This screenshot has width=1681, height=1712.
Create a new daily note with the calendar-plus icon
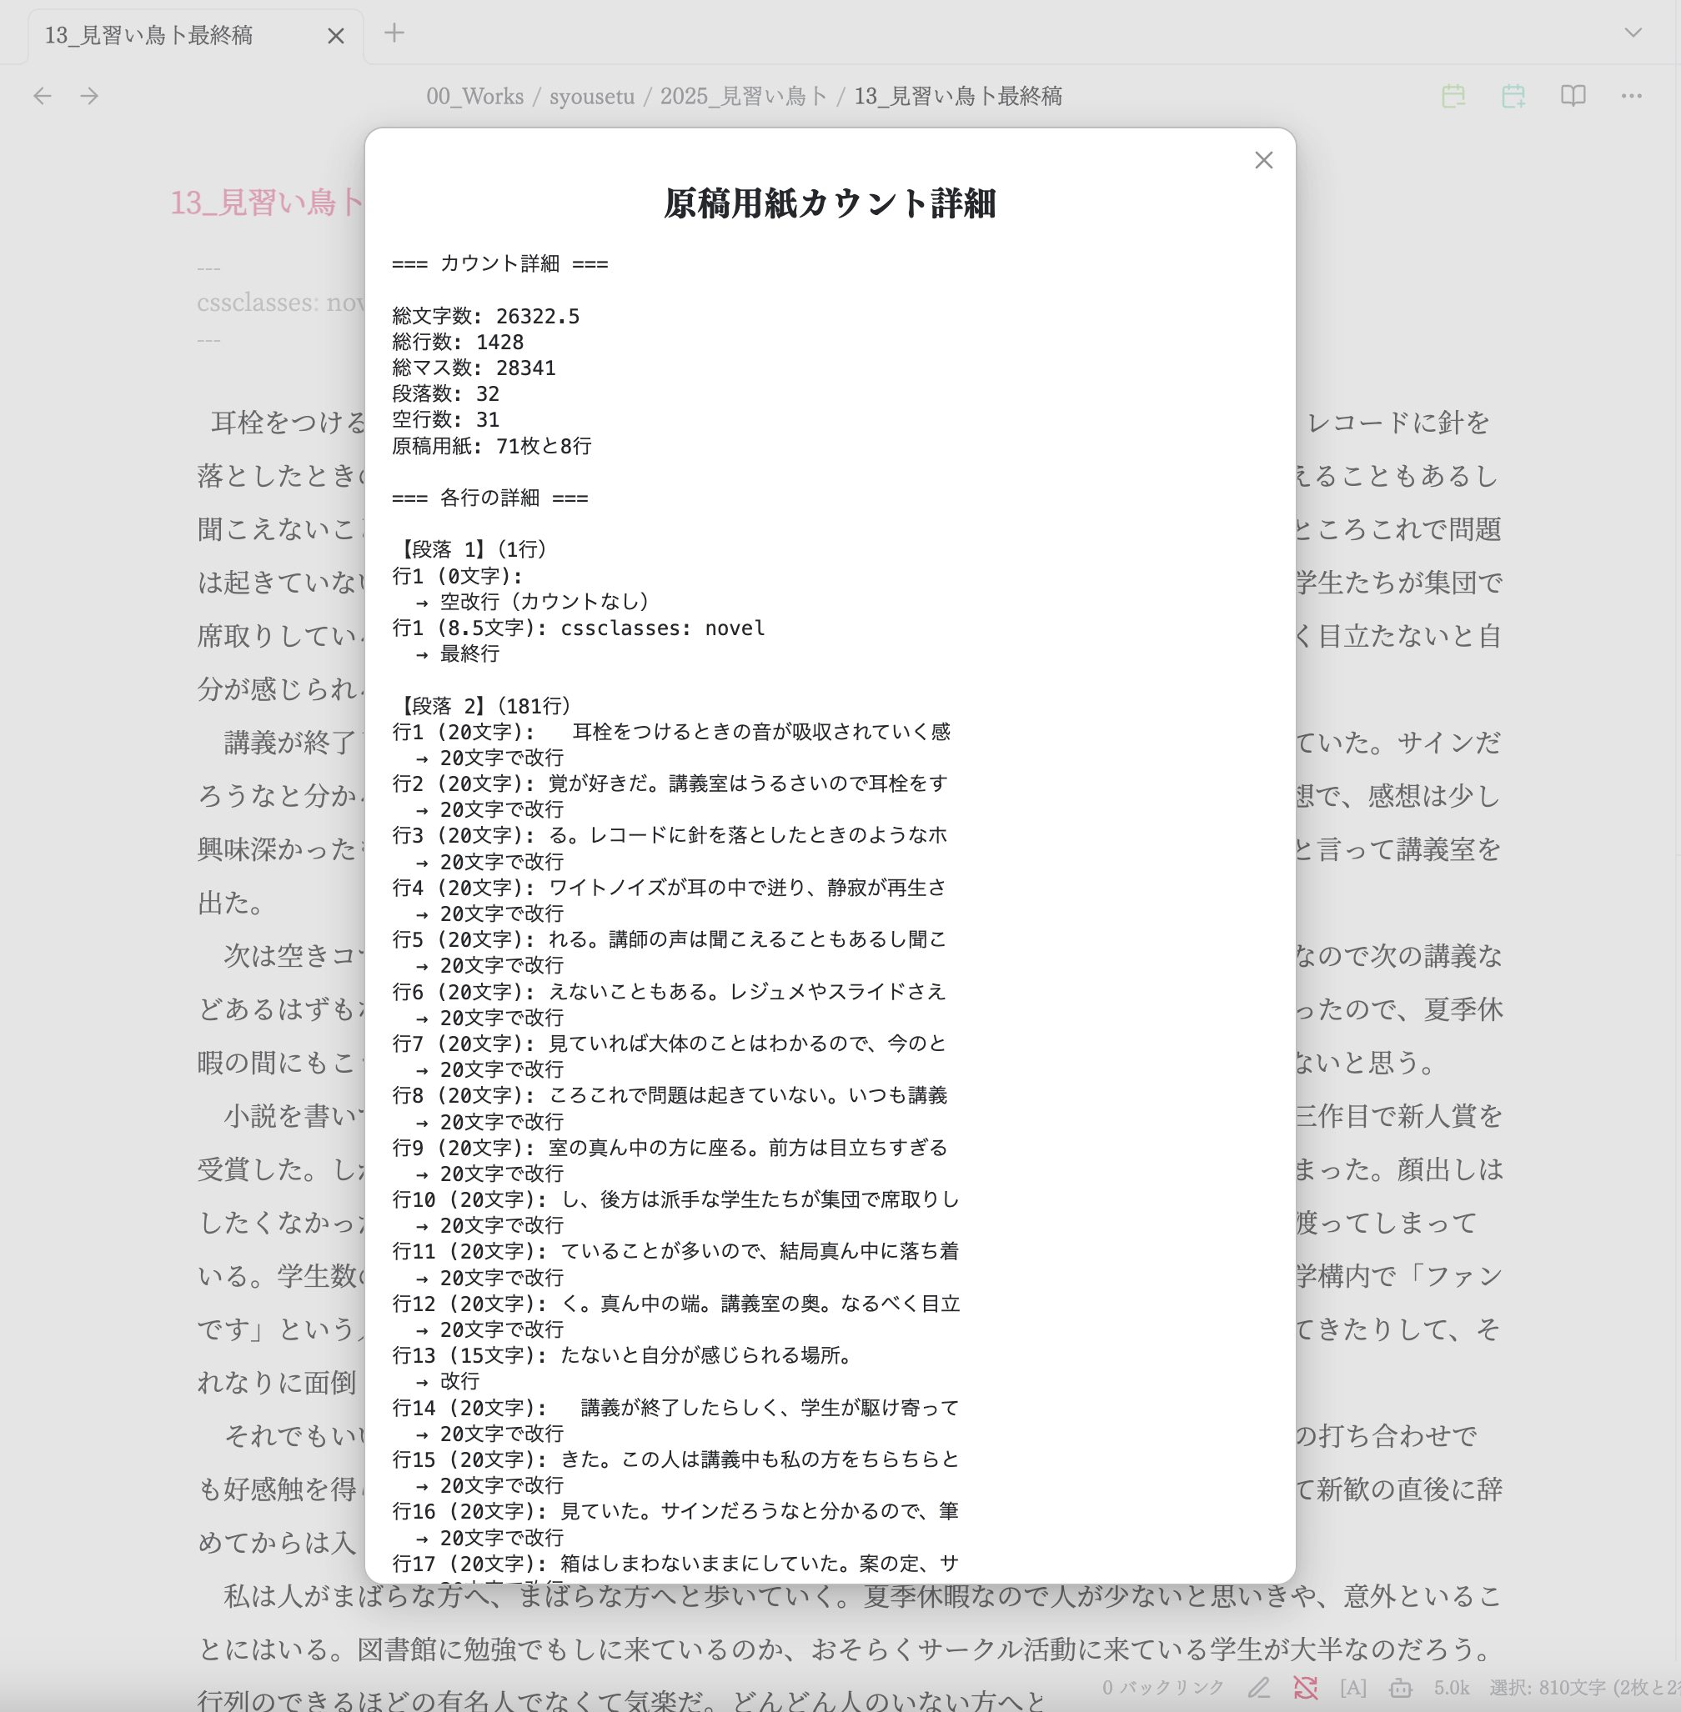(1513, 96)
